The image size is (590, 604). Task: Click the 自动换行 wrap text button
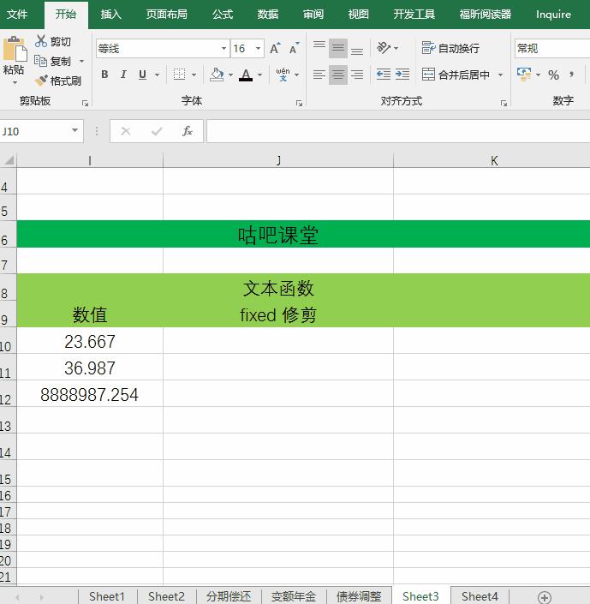450,49
